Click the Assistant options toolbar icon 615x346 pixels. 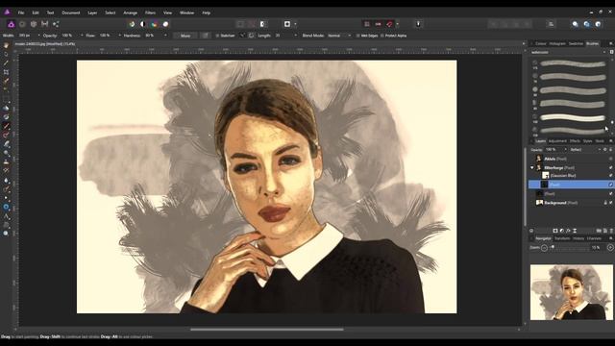tap(418, 24)
